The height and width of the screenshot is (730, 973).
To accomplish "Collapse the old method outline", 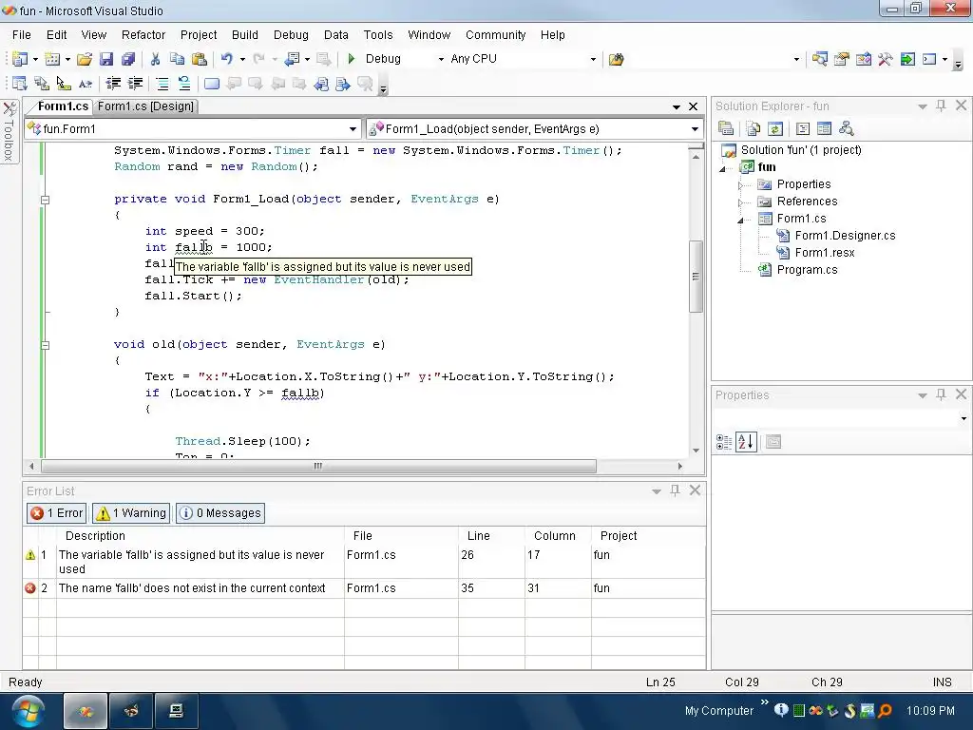I will pos(45,345).
